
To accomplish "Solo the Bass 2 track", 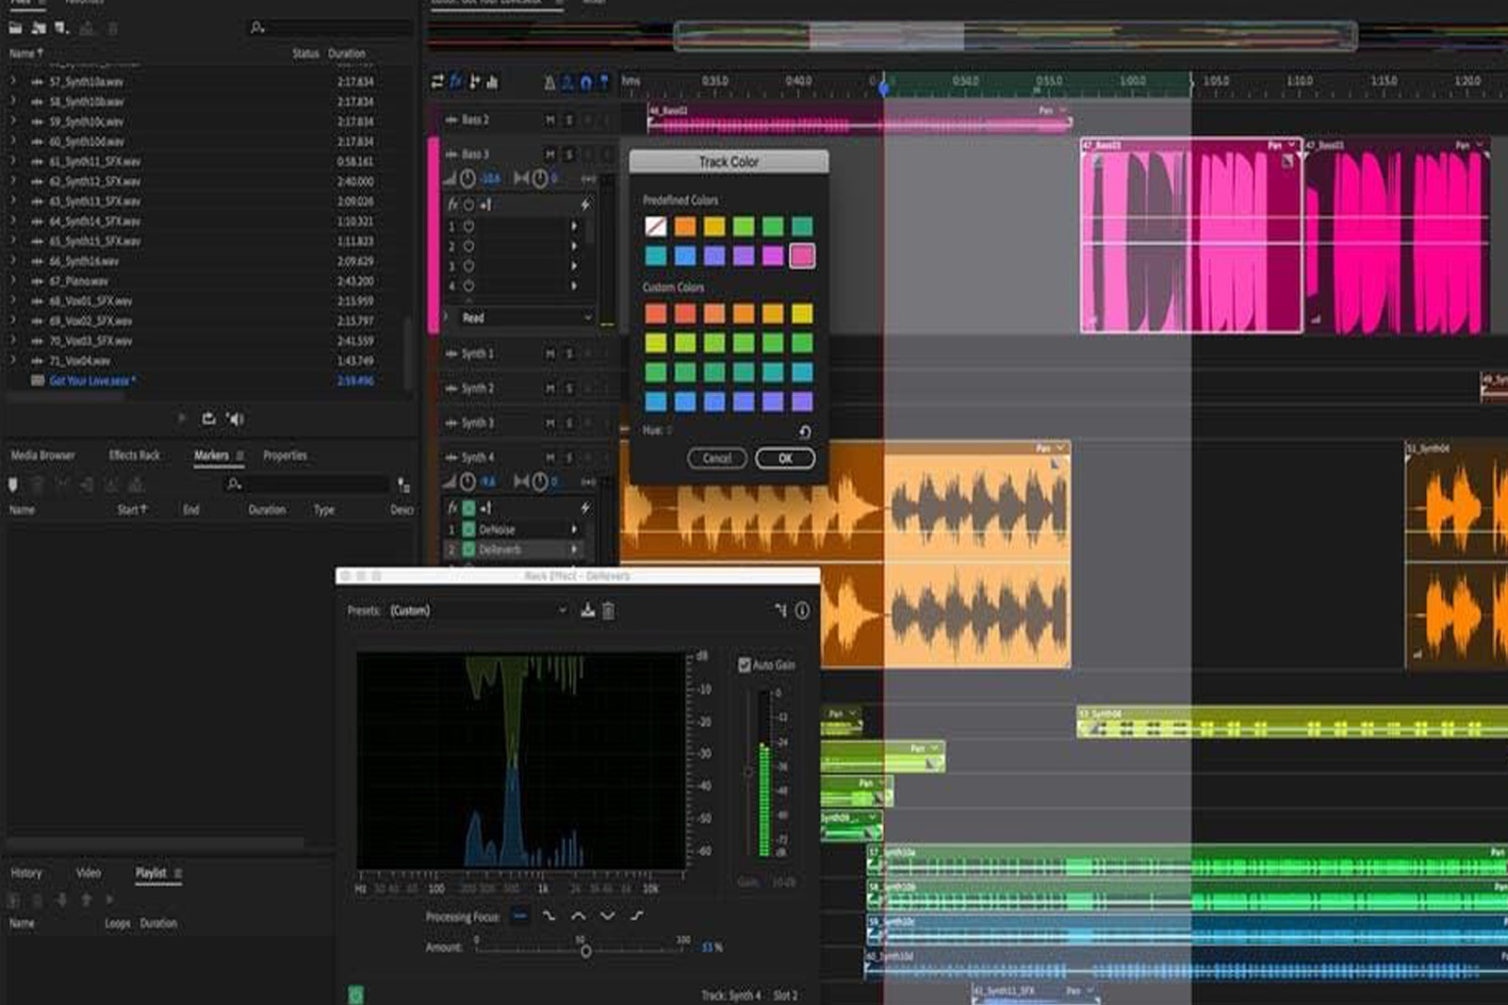I will (x=568, y=120).
